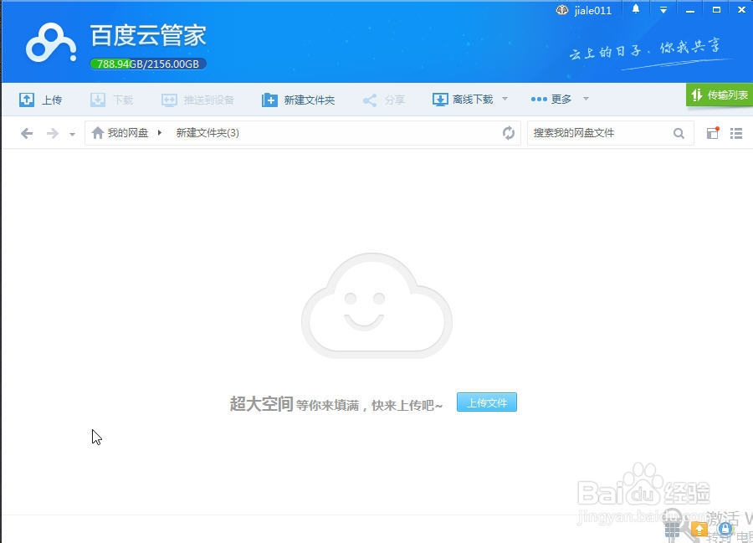The height and width of the screenshot is (543, 753).
Task: Click the 上传文件 button
Action: click(486, 402)
